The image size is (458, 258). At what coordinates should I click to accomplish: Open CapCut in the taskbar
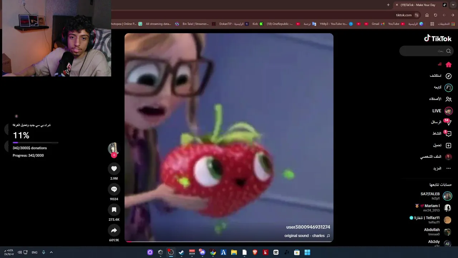tap(276, 252)
